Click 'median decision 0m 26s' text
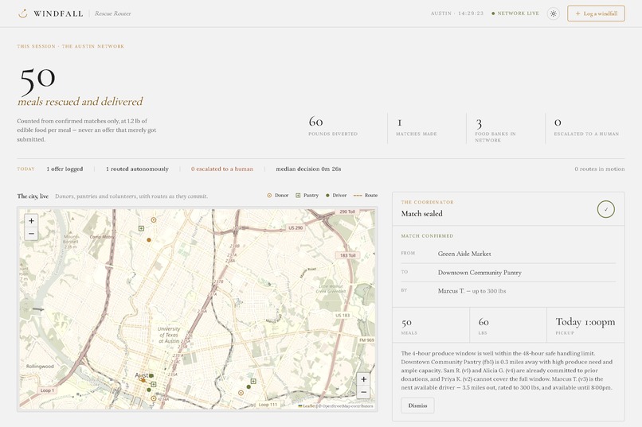This screenshot has height=427, width=642. point(308,169)
